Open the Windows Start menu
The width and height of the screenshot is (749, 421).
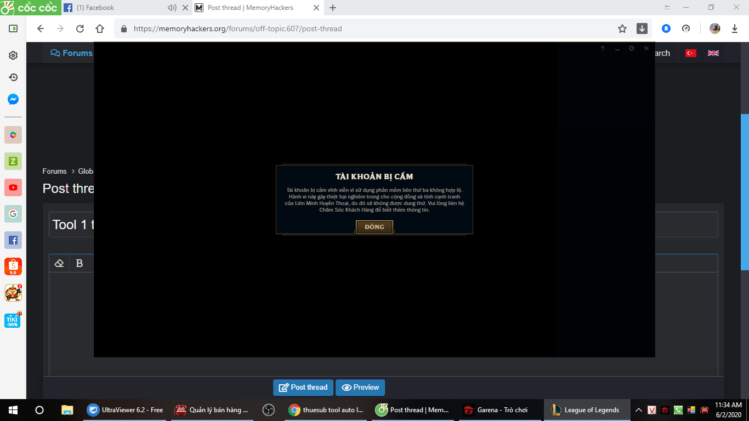click(x=13, y=409)
